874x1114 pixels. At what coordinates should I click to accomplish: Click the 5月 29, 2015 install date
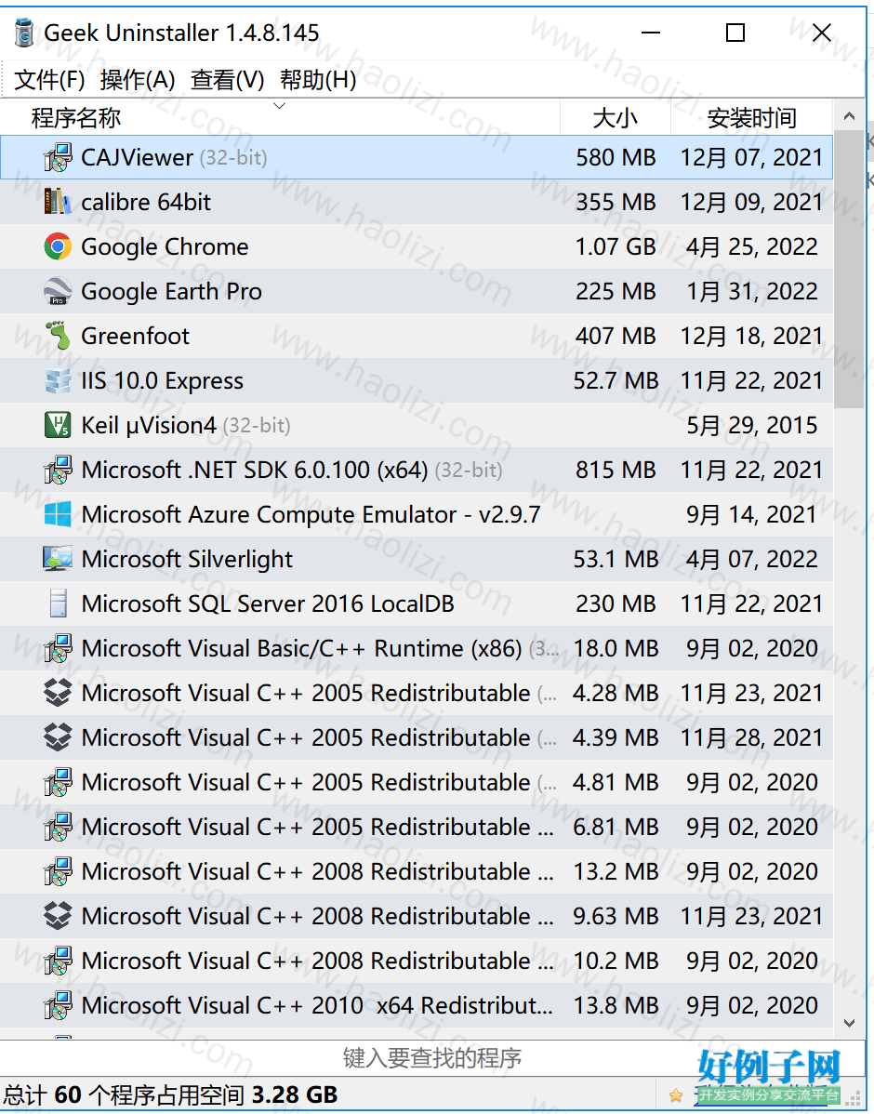click(x=752, y=426)
